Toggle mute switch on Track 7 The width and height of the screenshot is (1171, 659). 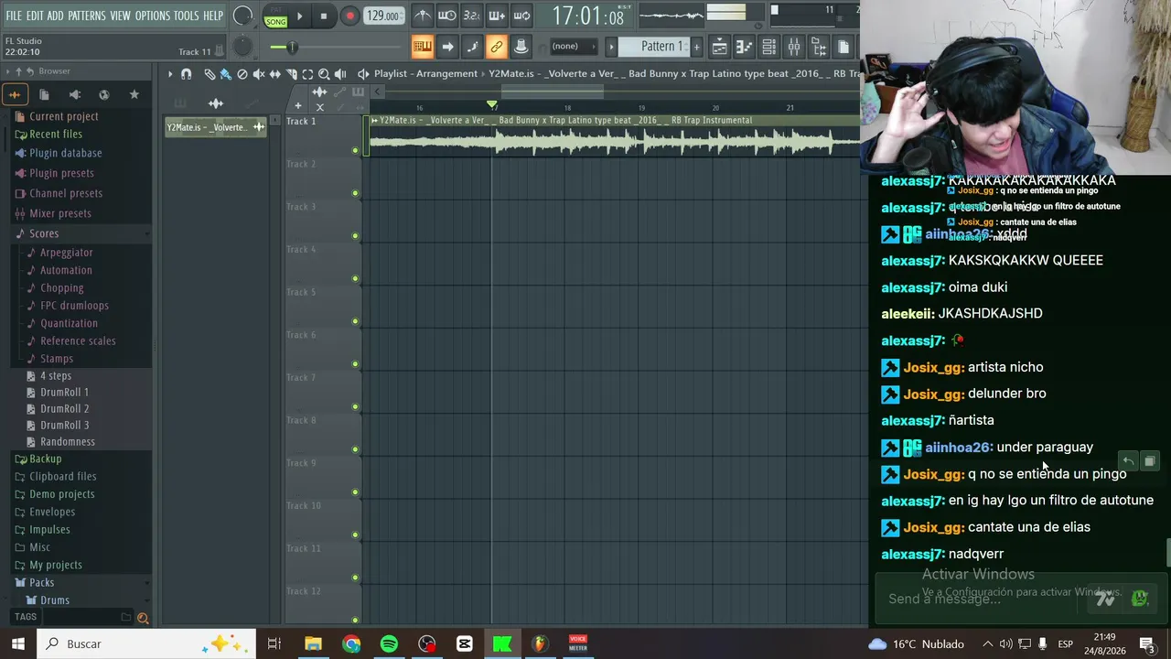click(x=355, y=406)
